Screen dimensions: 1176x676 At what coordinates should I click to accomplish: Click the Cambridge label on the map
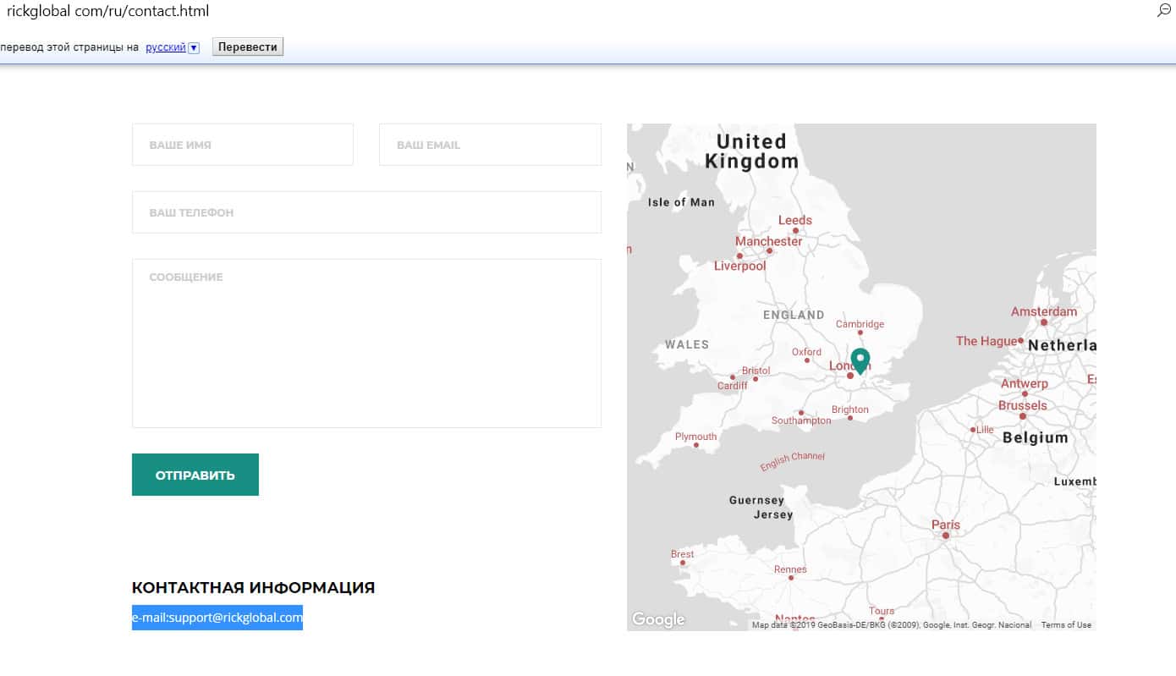click(860, 324)
